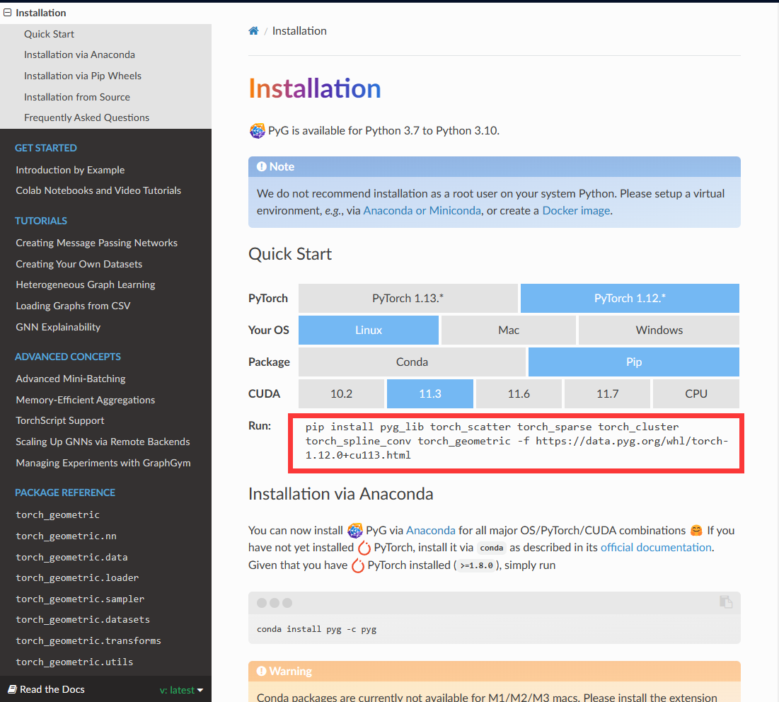Open Heterogeneous Graph Learning tutorial
The height and width of the screenshot is (702, 779).
pyautogui.click(x=86, y=284)
